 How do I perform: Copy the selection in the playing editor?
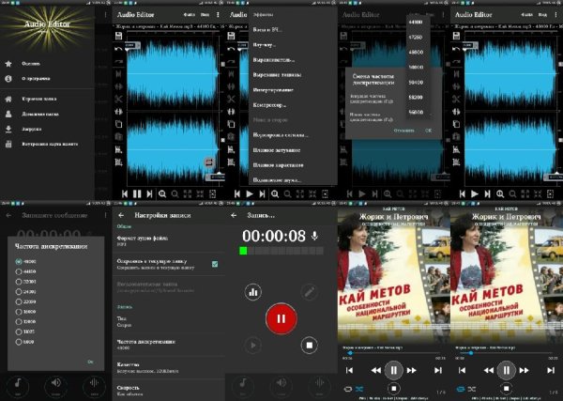click(x=119, y=124)
